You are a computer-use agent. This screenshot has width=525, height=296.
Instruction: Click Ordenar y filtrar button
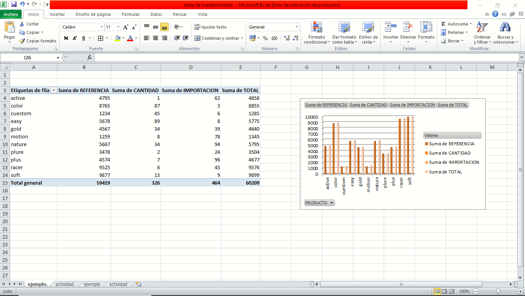click(x=482, y=32)
